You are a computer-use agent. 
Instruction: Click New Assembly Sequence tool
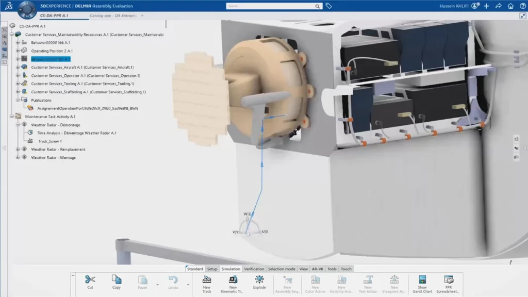tap(287, 284)
